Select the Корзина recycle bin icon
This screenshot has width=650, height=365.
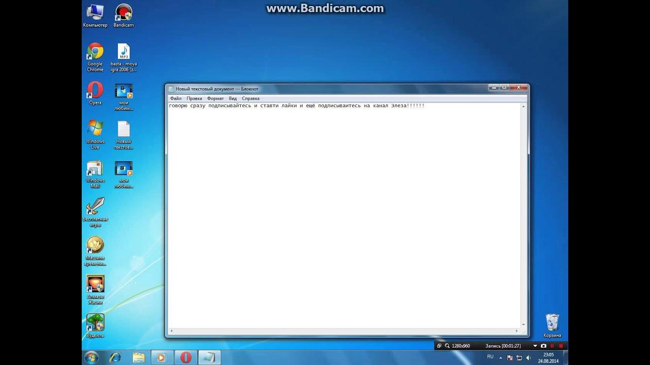click(x=552, y=325)
